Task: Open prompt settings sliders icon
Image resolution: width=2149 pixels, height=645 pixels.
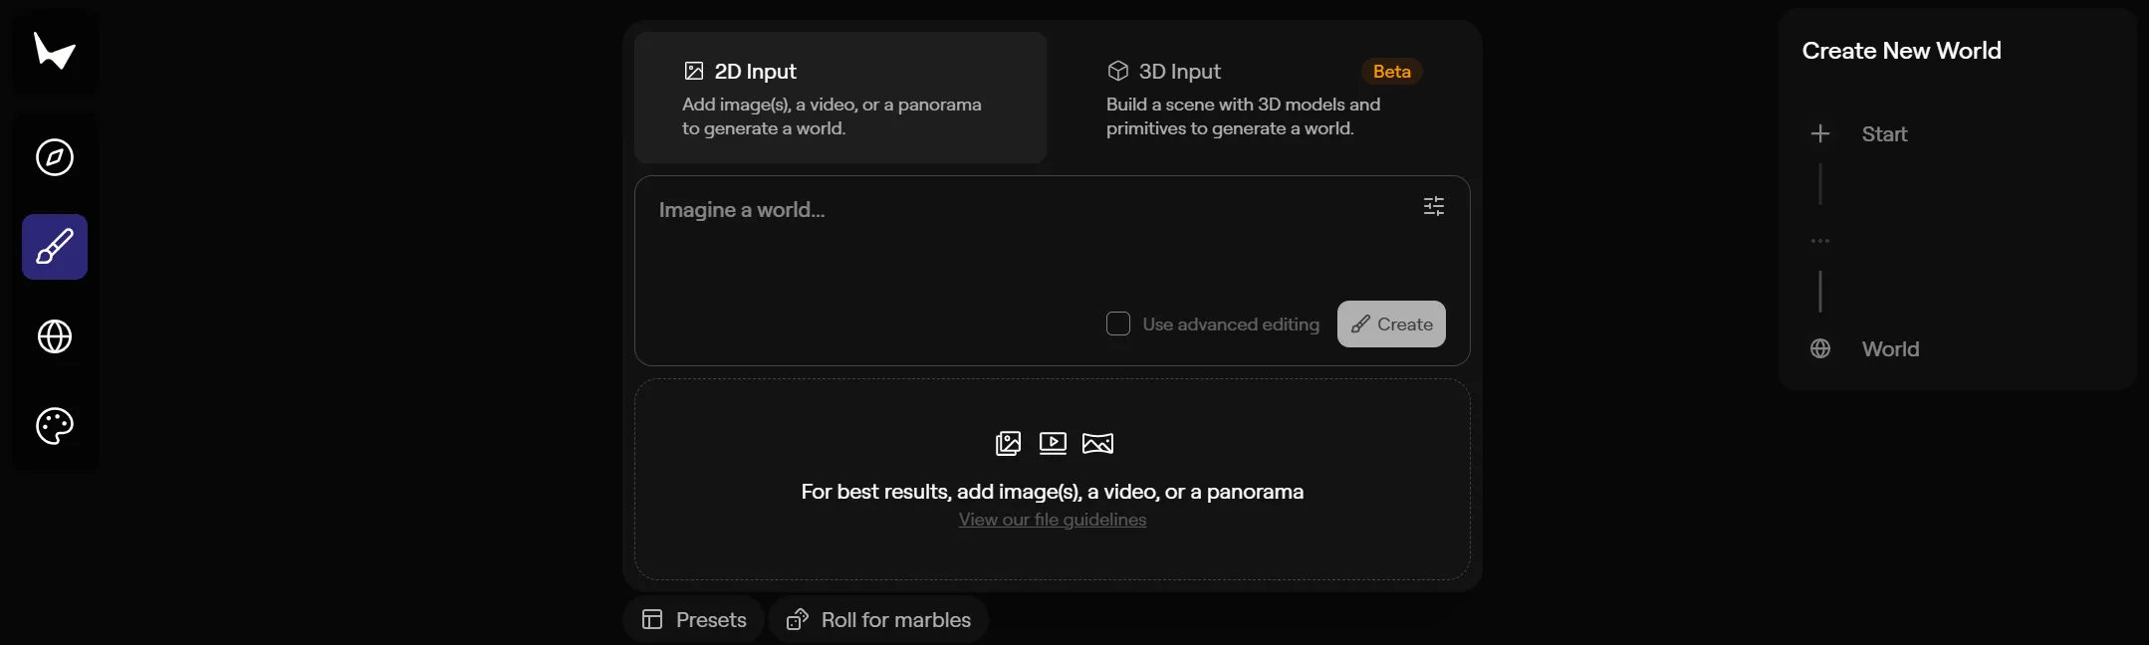Action: [1433, 206]
